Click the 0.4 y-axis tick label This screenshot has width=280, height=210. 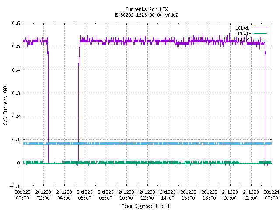[x=16, y=70]
